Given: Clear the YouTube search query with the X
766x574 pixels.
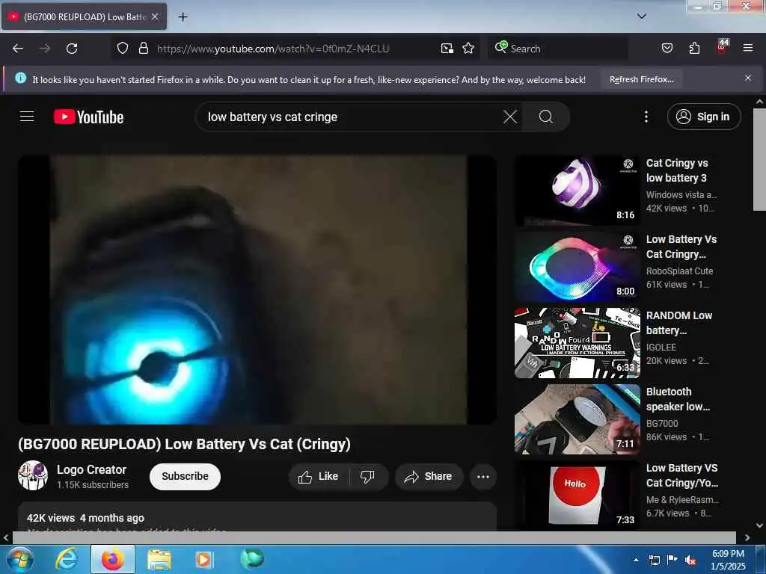Looking at the screenshot, I should click(x=510, y=117).
